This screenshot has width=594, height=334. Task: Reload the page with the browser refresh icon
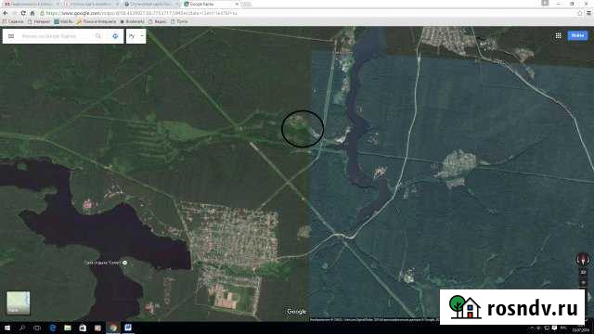(x=23, y=13)
